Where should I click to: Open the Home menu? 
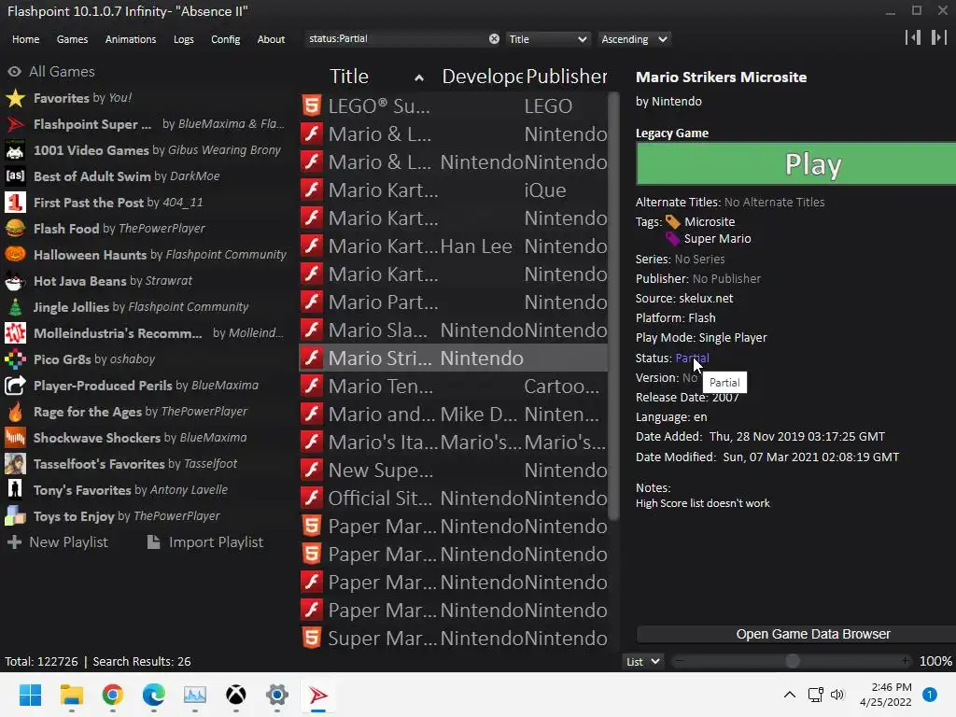point(25,39)
